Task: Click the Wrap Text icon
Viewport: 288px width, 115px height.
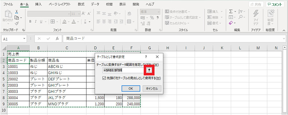Action: tap(129, 14)
